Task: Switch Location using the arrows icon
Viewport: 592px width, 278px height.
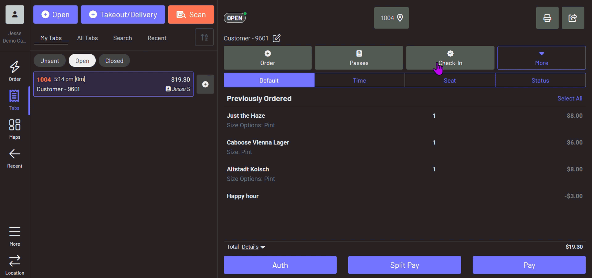Action: (14, 265)
